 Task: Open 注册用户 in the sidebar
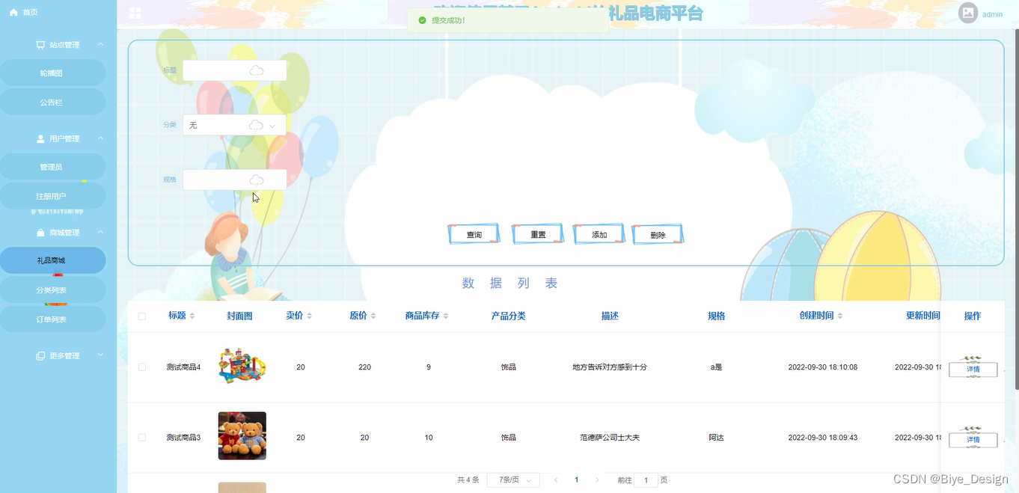[52, 196]
